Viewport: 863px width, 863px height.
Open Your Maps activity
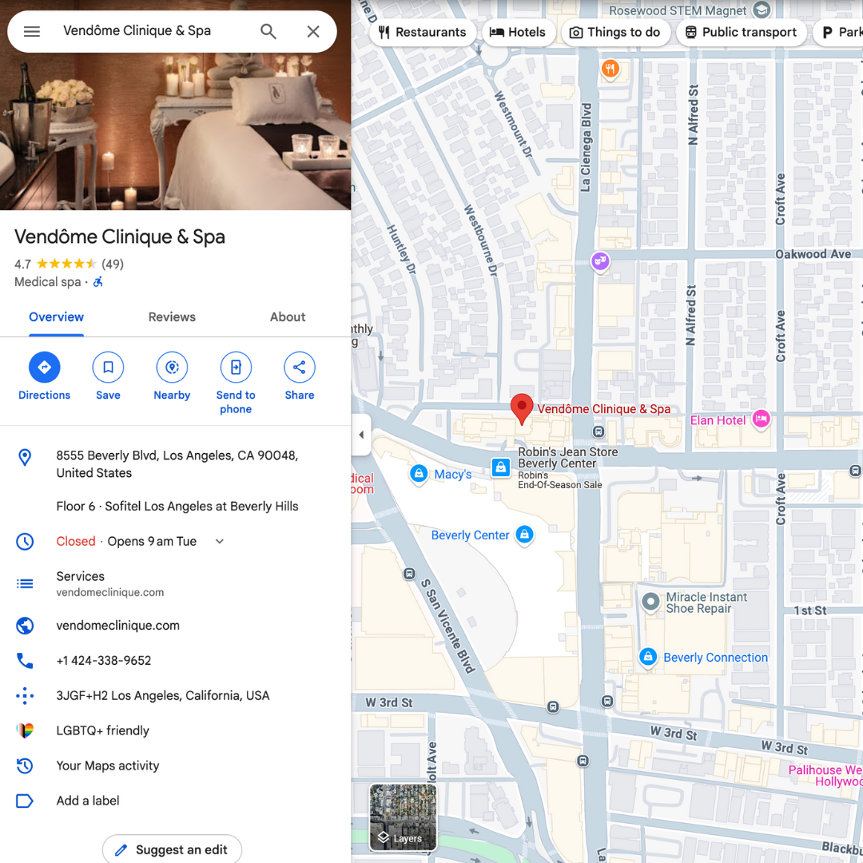point(107,766)
